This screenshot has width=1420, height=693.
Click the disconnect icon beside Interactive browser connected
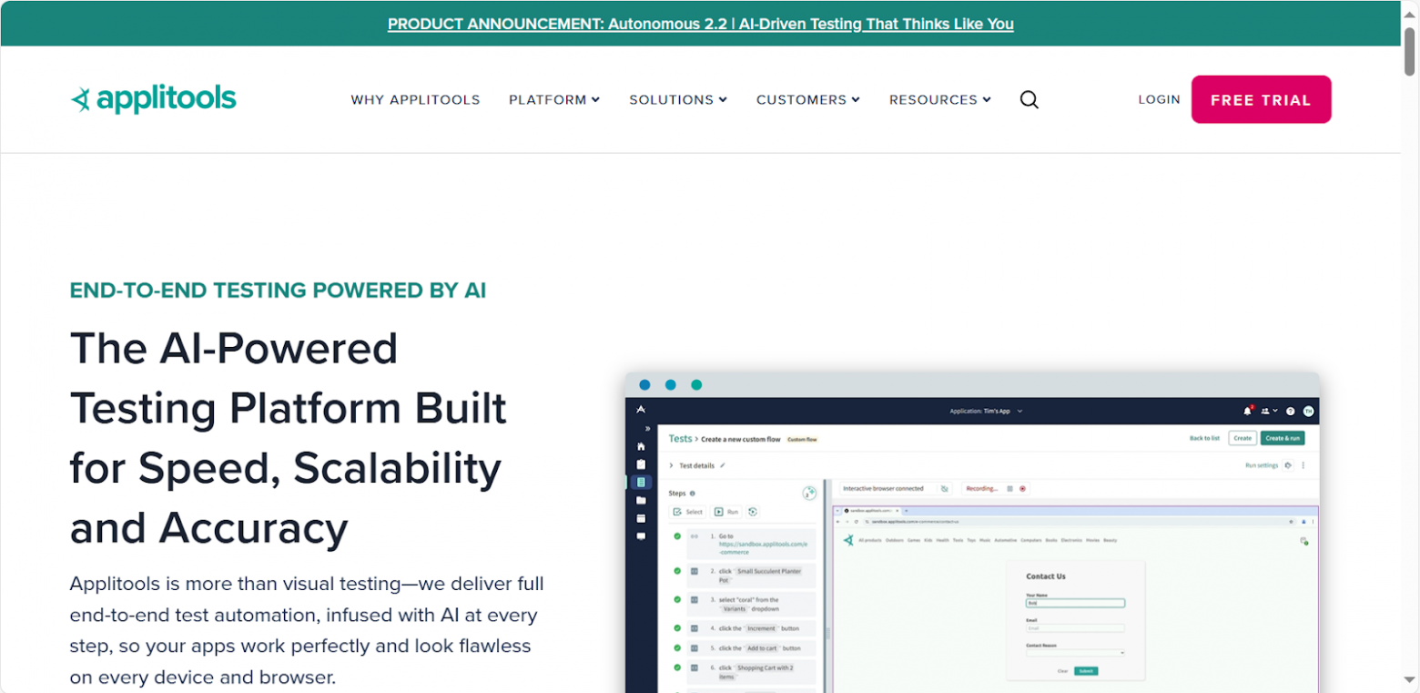coord(944,489)
